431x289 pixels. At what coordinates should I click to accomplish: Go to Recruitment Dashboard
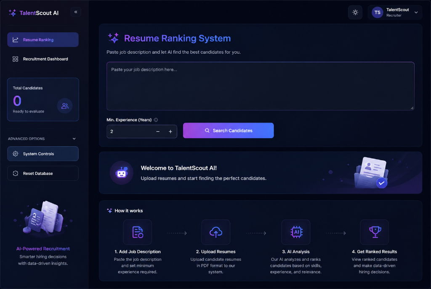(x=43, y=59)
